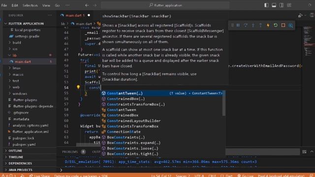Screen dimensions: 315x177
Task: Click the Go Live status bar button
Action: tap(246, 176)
